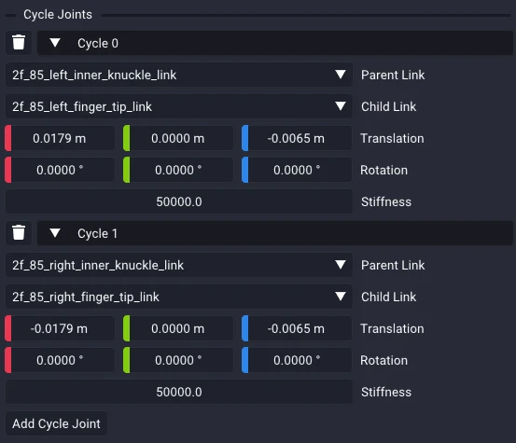Edit Cycle 1 rotation Y field
Screen dimensions: 516x443
coord(178,360)
